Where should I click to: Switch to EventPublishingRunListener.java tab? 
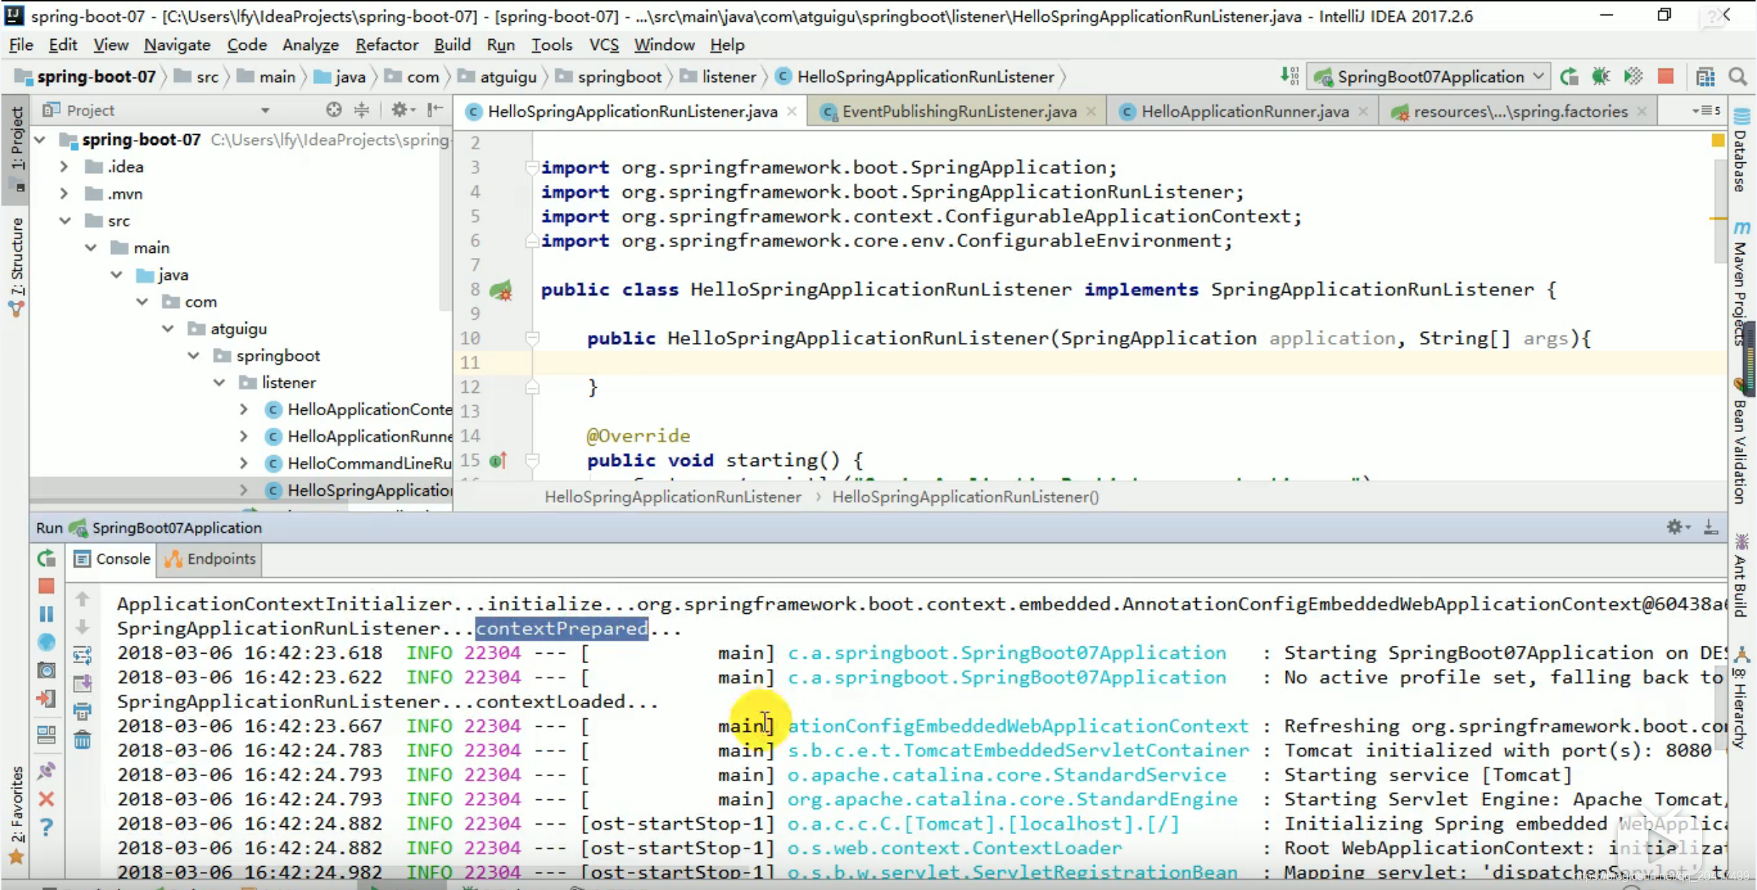click(958, 112)
